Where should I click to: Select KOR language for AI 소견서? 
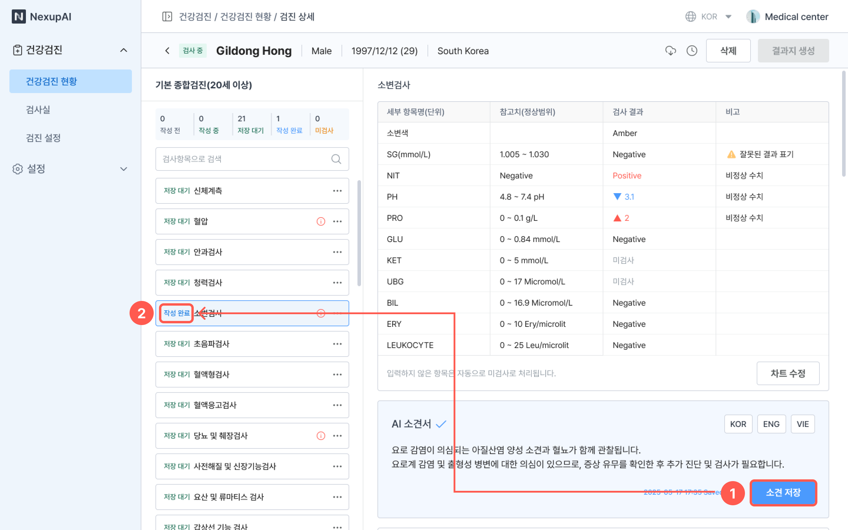[x=738, y=424]
